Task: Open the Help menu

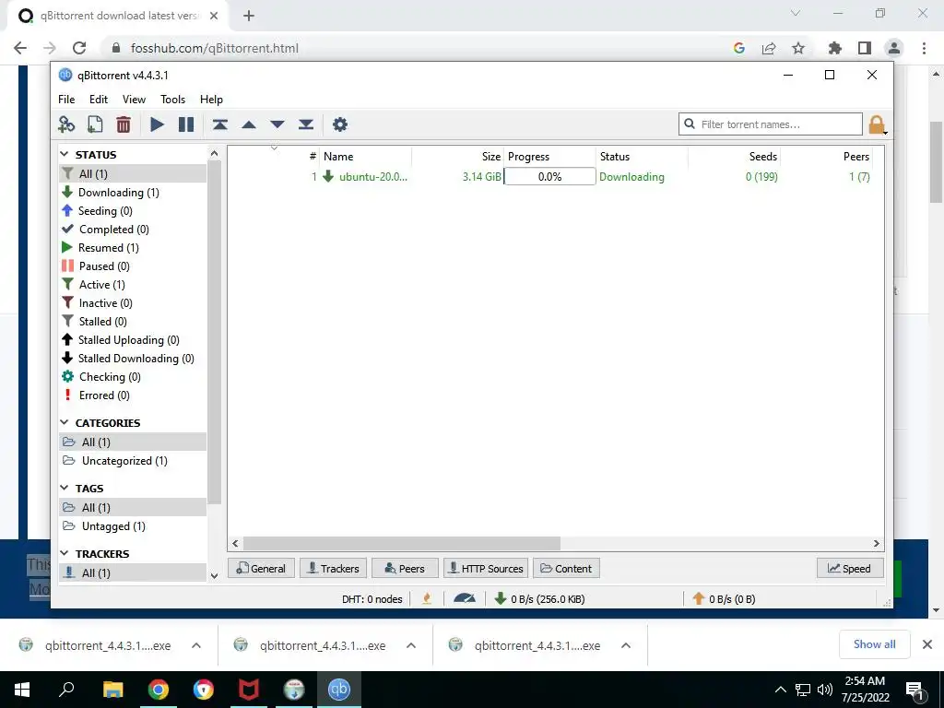Action: click(211, 100)
